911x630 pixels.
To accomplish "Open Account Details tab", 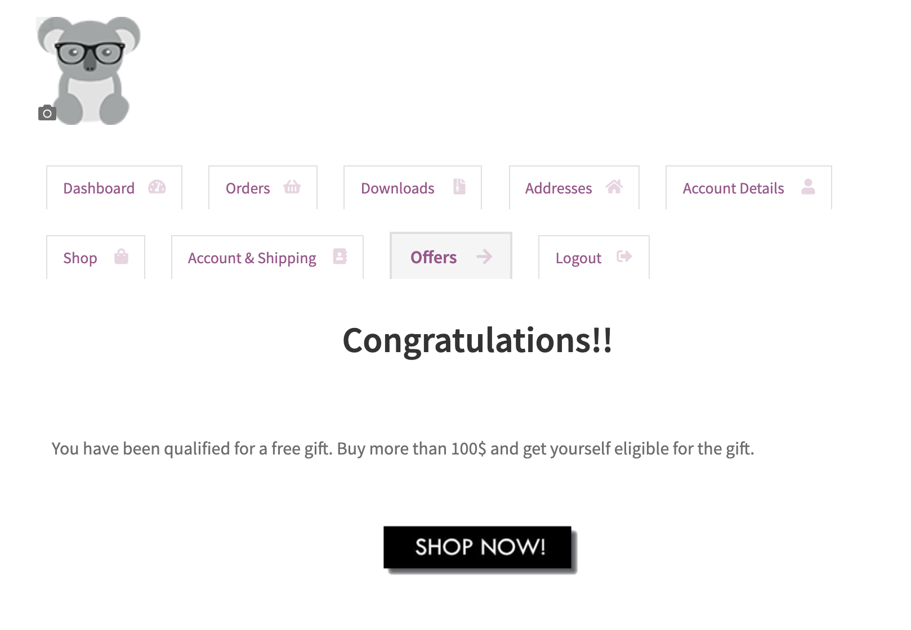I will click(733, 188).
